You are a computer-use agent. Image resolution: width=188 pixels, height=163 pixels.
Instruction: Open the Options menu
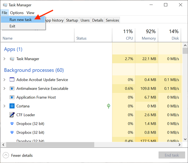pos(17,13)
